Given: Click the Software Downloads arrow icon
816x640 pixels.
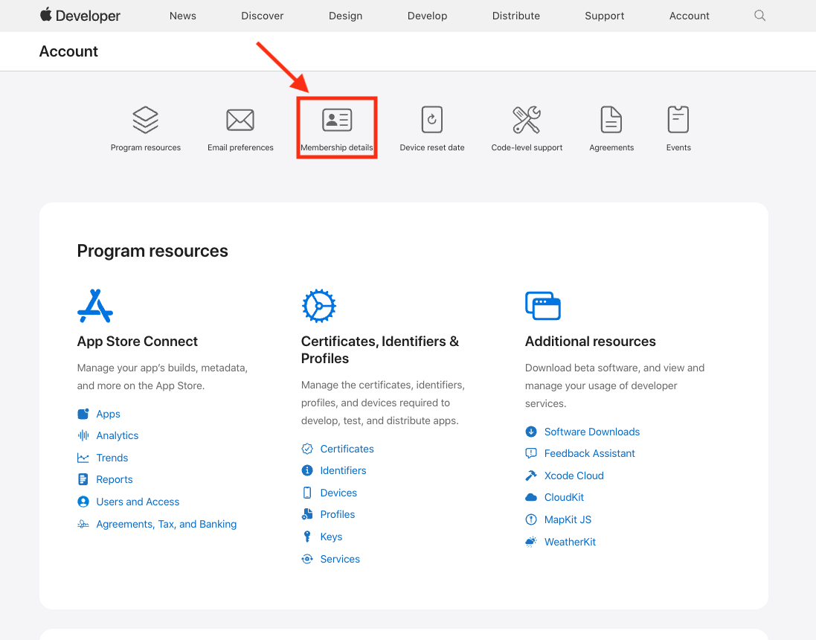Looking at the screenshot, I should coord(531,432).
